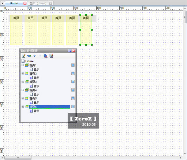Click the delete icon with the red X

pos(46,56)
